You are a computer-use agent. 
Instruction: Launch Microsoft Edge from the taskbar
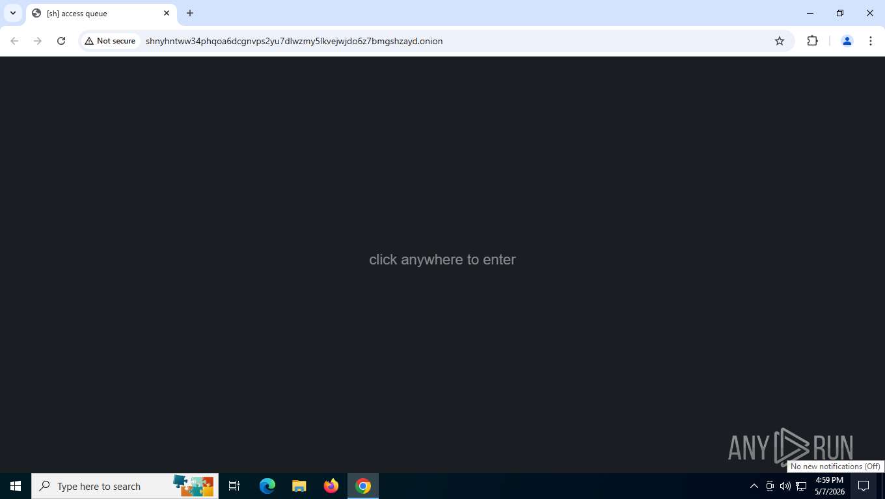[x=267, y=486]
